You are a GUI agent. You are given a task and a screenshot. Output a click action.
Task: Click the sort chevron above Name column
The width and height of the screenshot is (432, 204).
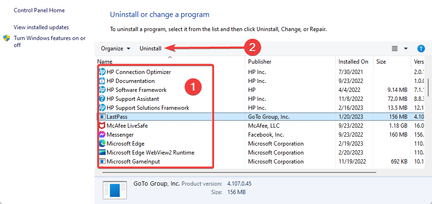(170, 57)
